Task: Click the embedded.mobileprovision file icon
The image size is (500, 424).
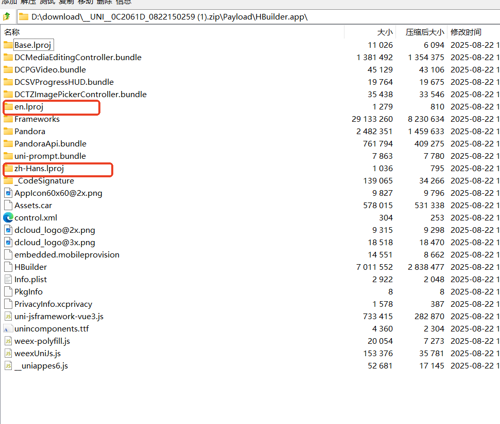Action: pyautogui.click(x=8, y=254)
